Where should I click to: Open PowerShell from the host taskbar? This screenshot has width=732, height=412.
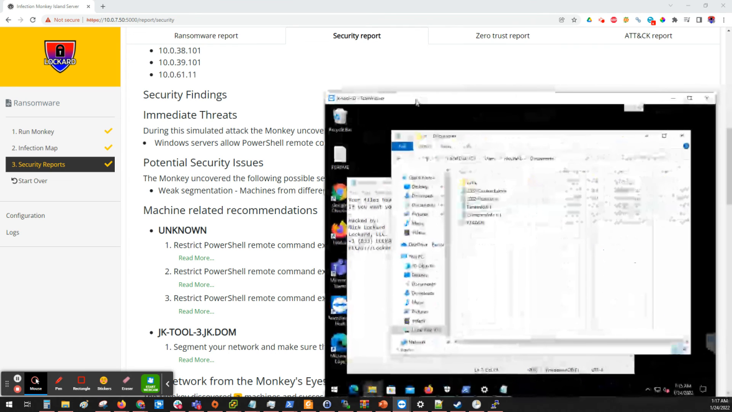click(290, 405)
